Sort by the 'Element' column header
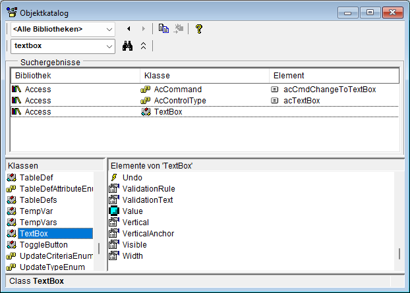The image size is (410, 293). point(333,76)
